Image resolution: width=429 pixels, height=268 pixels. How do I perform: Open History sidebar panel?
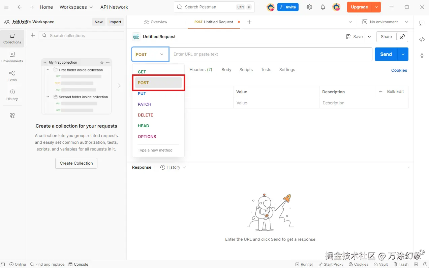click(12, 95)
